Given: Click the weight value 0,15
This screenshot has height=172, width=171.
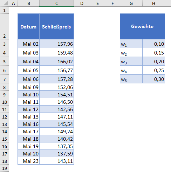Looking at the screenshot, I should pos(153,52).
